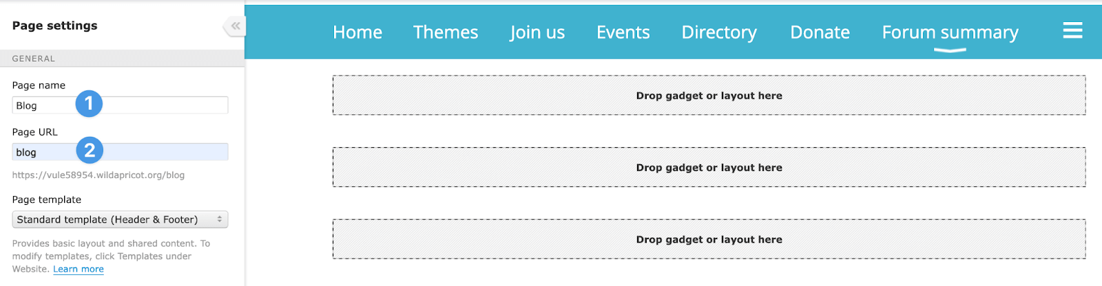Open the Page template dropdown
Screen dimensions: 1102x286
(120, 219)
